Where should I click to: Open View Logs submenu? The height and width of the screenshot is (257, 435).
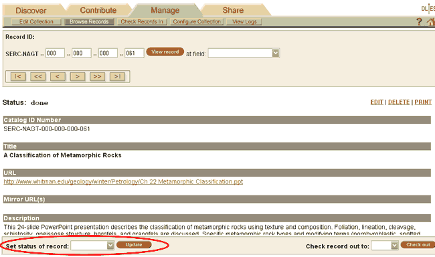pyautogui.click(x=244, y=21)
